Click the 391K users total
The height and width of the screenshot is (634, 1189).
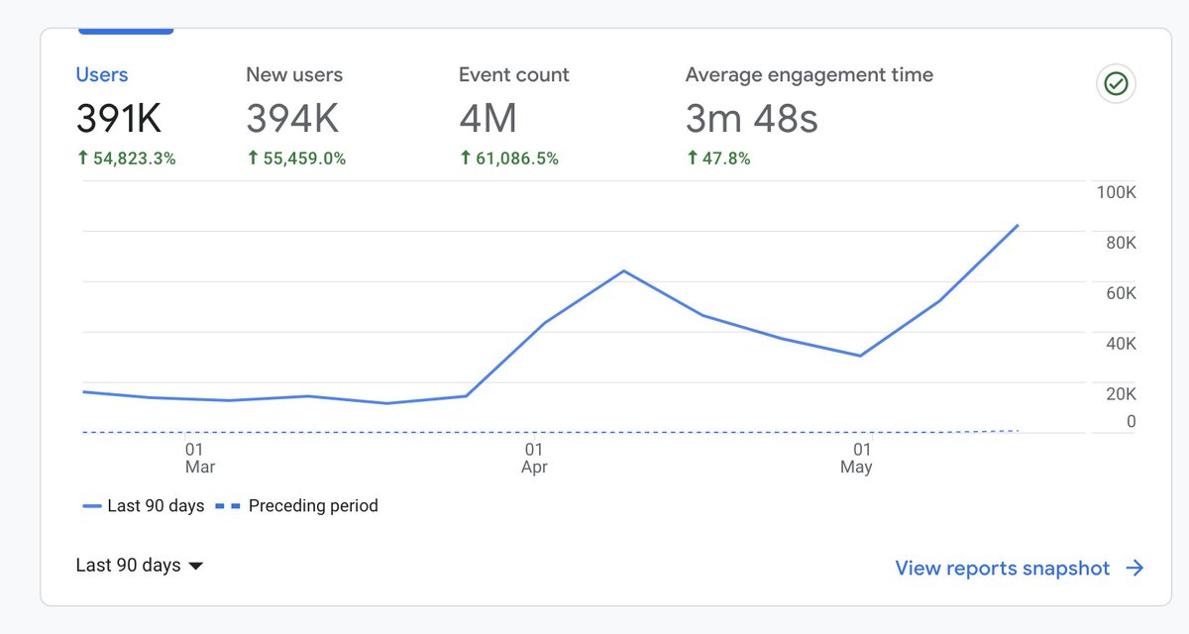119,119
